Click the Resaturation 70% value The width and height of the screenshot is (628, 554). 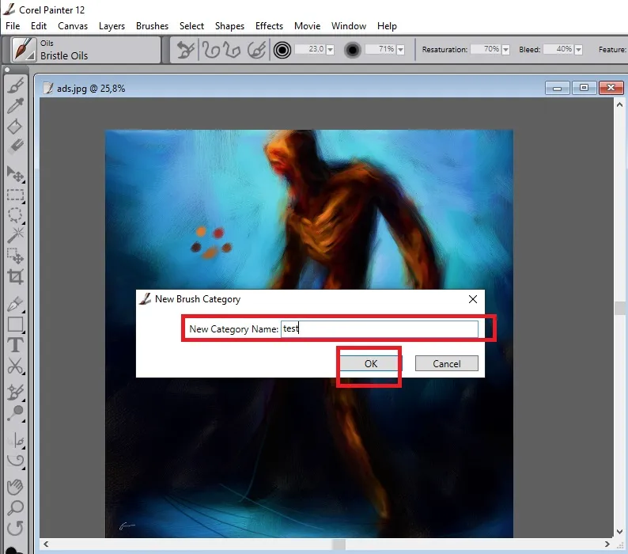click(x=486, y=49)
